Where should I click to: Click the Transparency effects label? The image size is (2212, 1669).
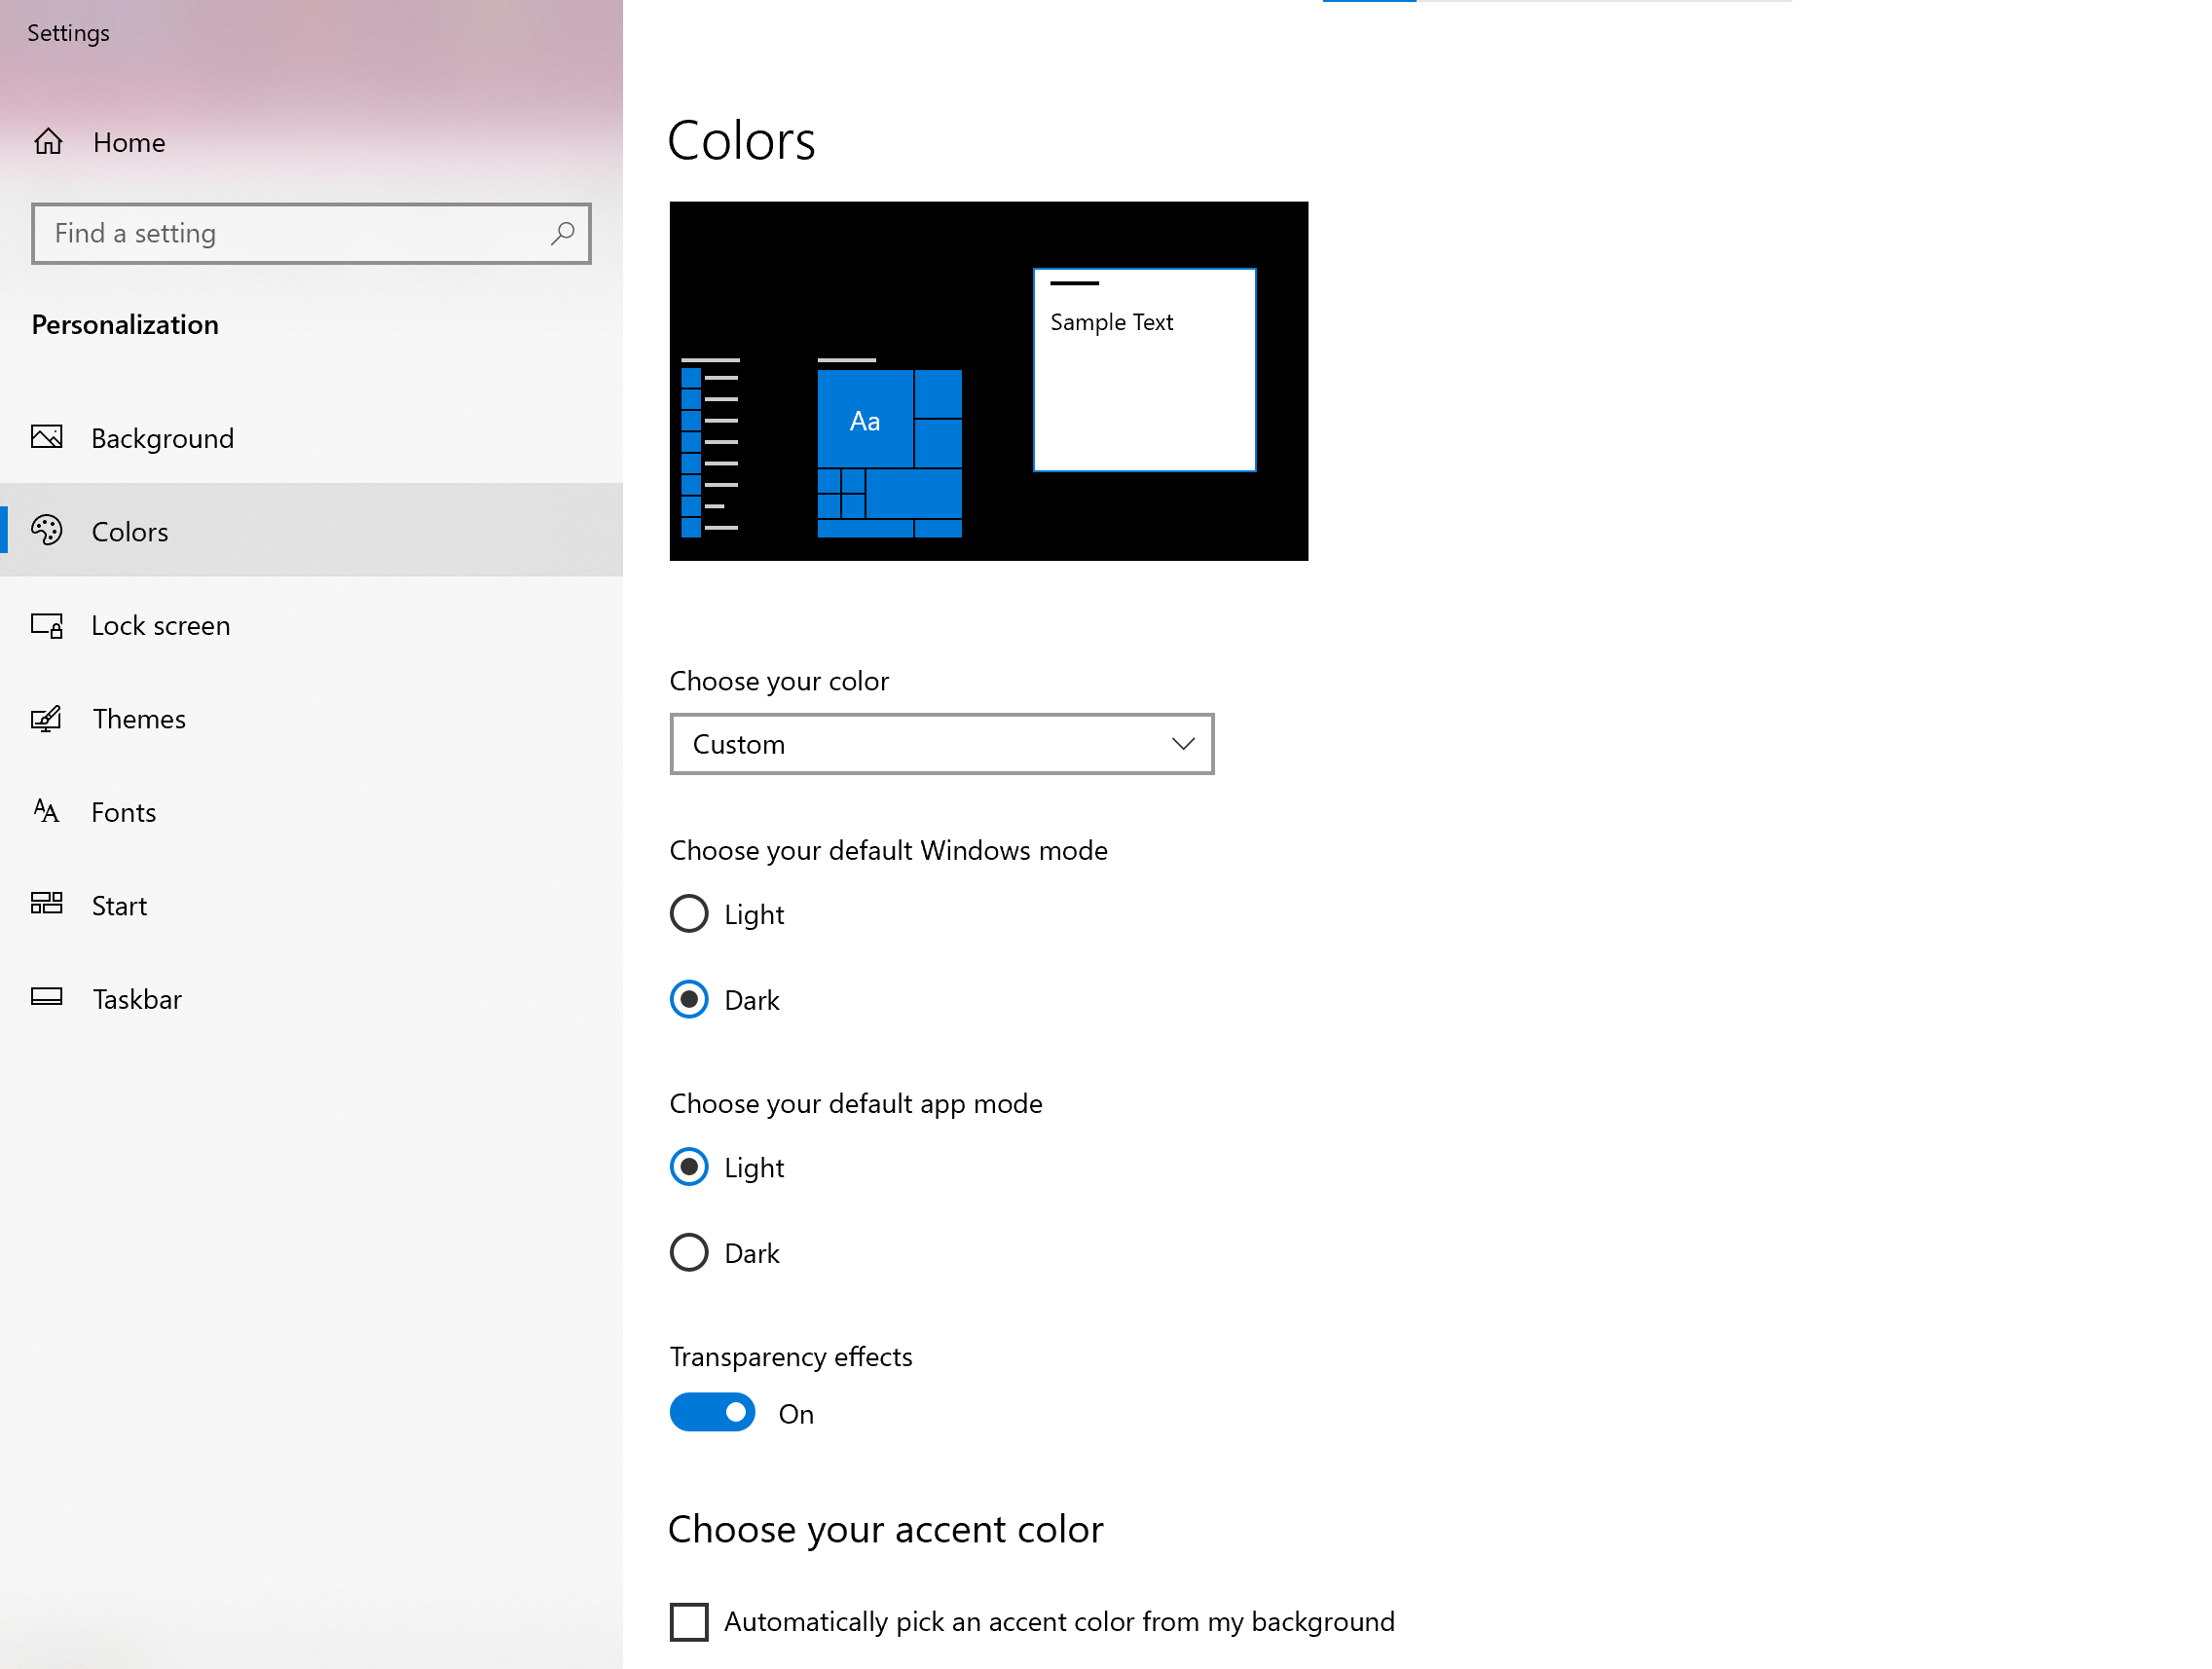coord(790,1357)
